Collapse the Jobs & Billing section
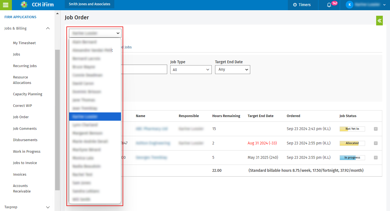390x211 pixels. pyautogui.click(x=48, y=28)
